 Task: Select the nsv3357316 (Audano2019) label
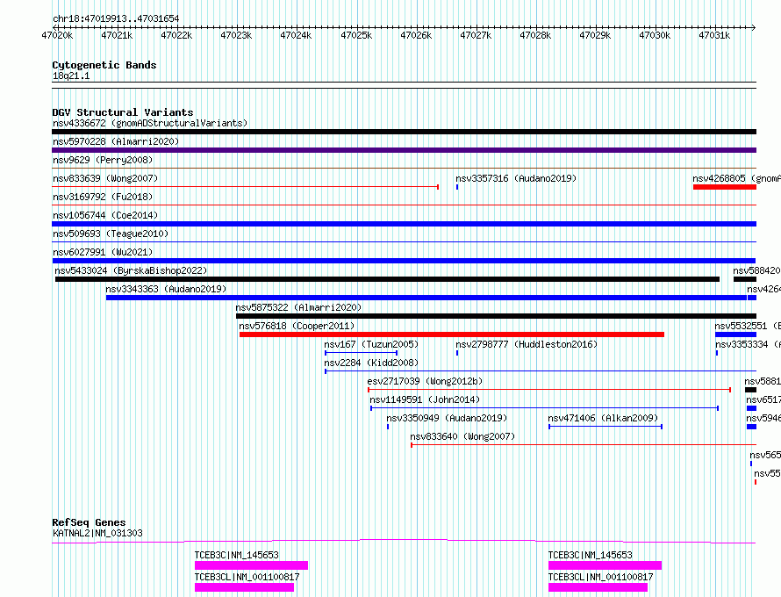tap(515, 178)
